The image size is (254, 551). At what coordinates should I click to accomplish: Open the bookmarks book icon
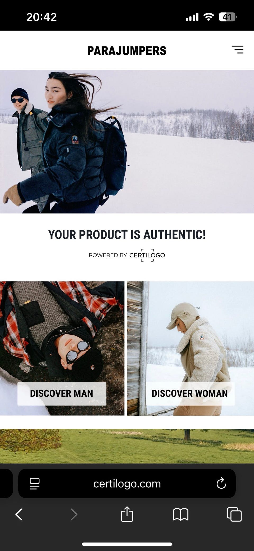[180, 514]
